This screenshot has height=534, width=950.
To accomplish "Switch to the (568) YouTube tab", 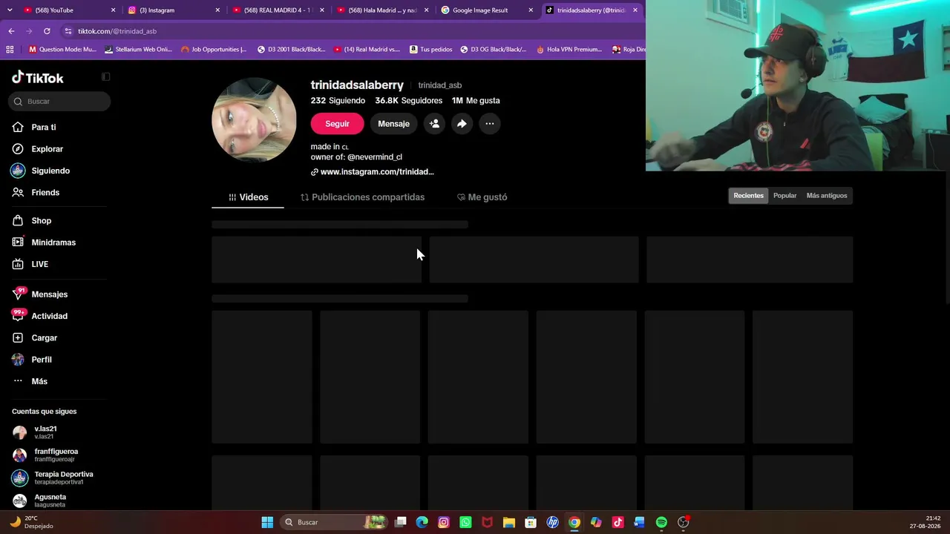I will point(63,10).
